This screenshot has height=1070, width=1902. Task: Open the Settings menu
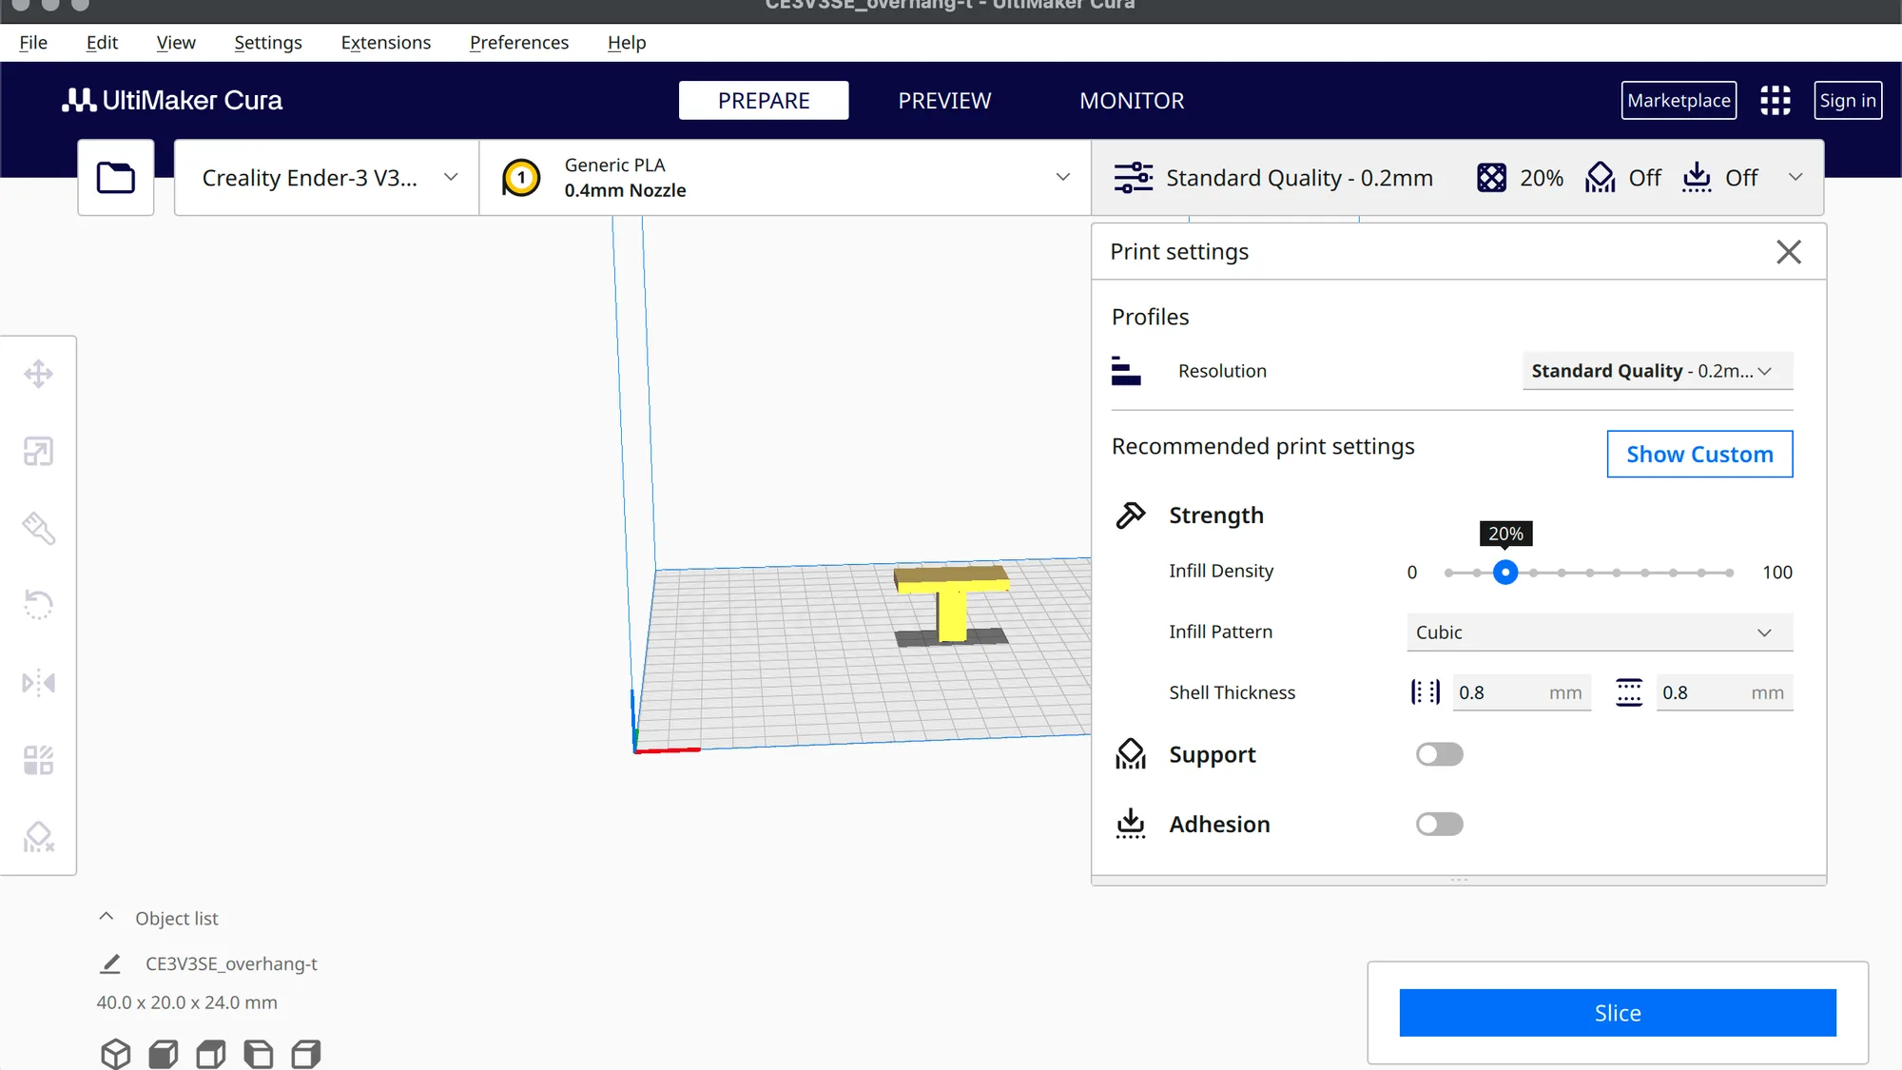[268, 43]
